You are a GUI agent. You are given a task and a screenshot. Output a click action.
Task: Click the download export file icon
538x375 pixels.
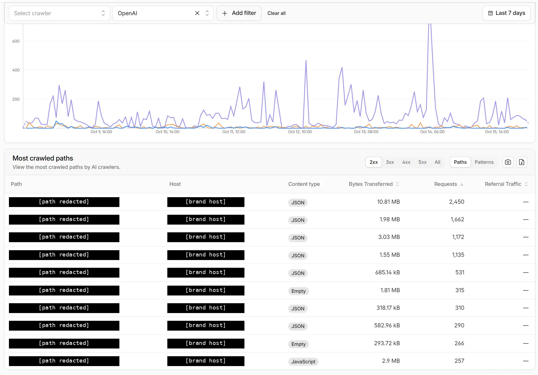point(522,162)
